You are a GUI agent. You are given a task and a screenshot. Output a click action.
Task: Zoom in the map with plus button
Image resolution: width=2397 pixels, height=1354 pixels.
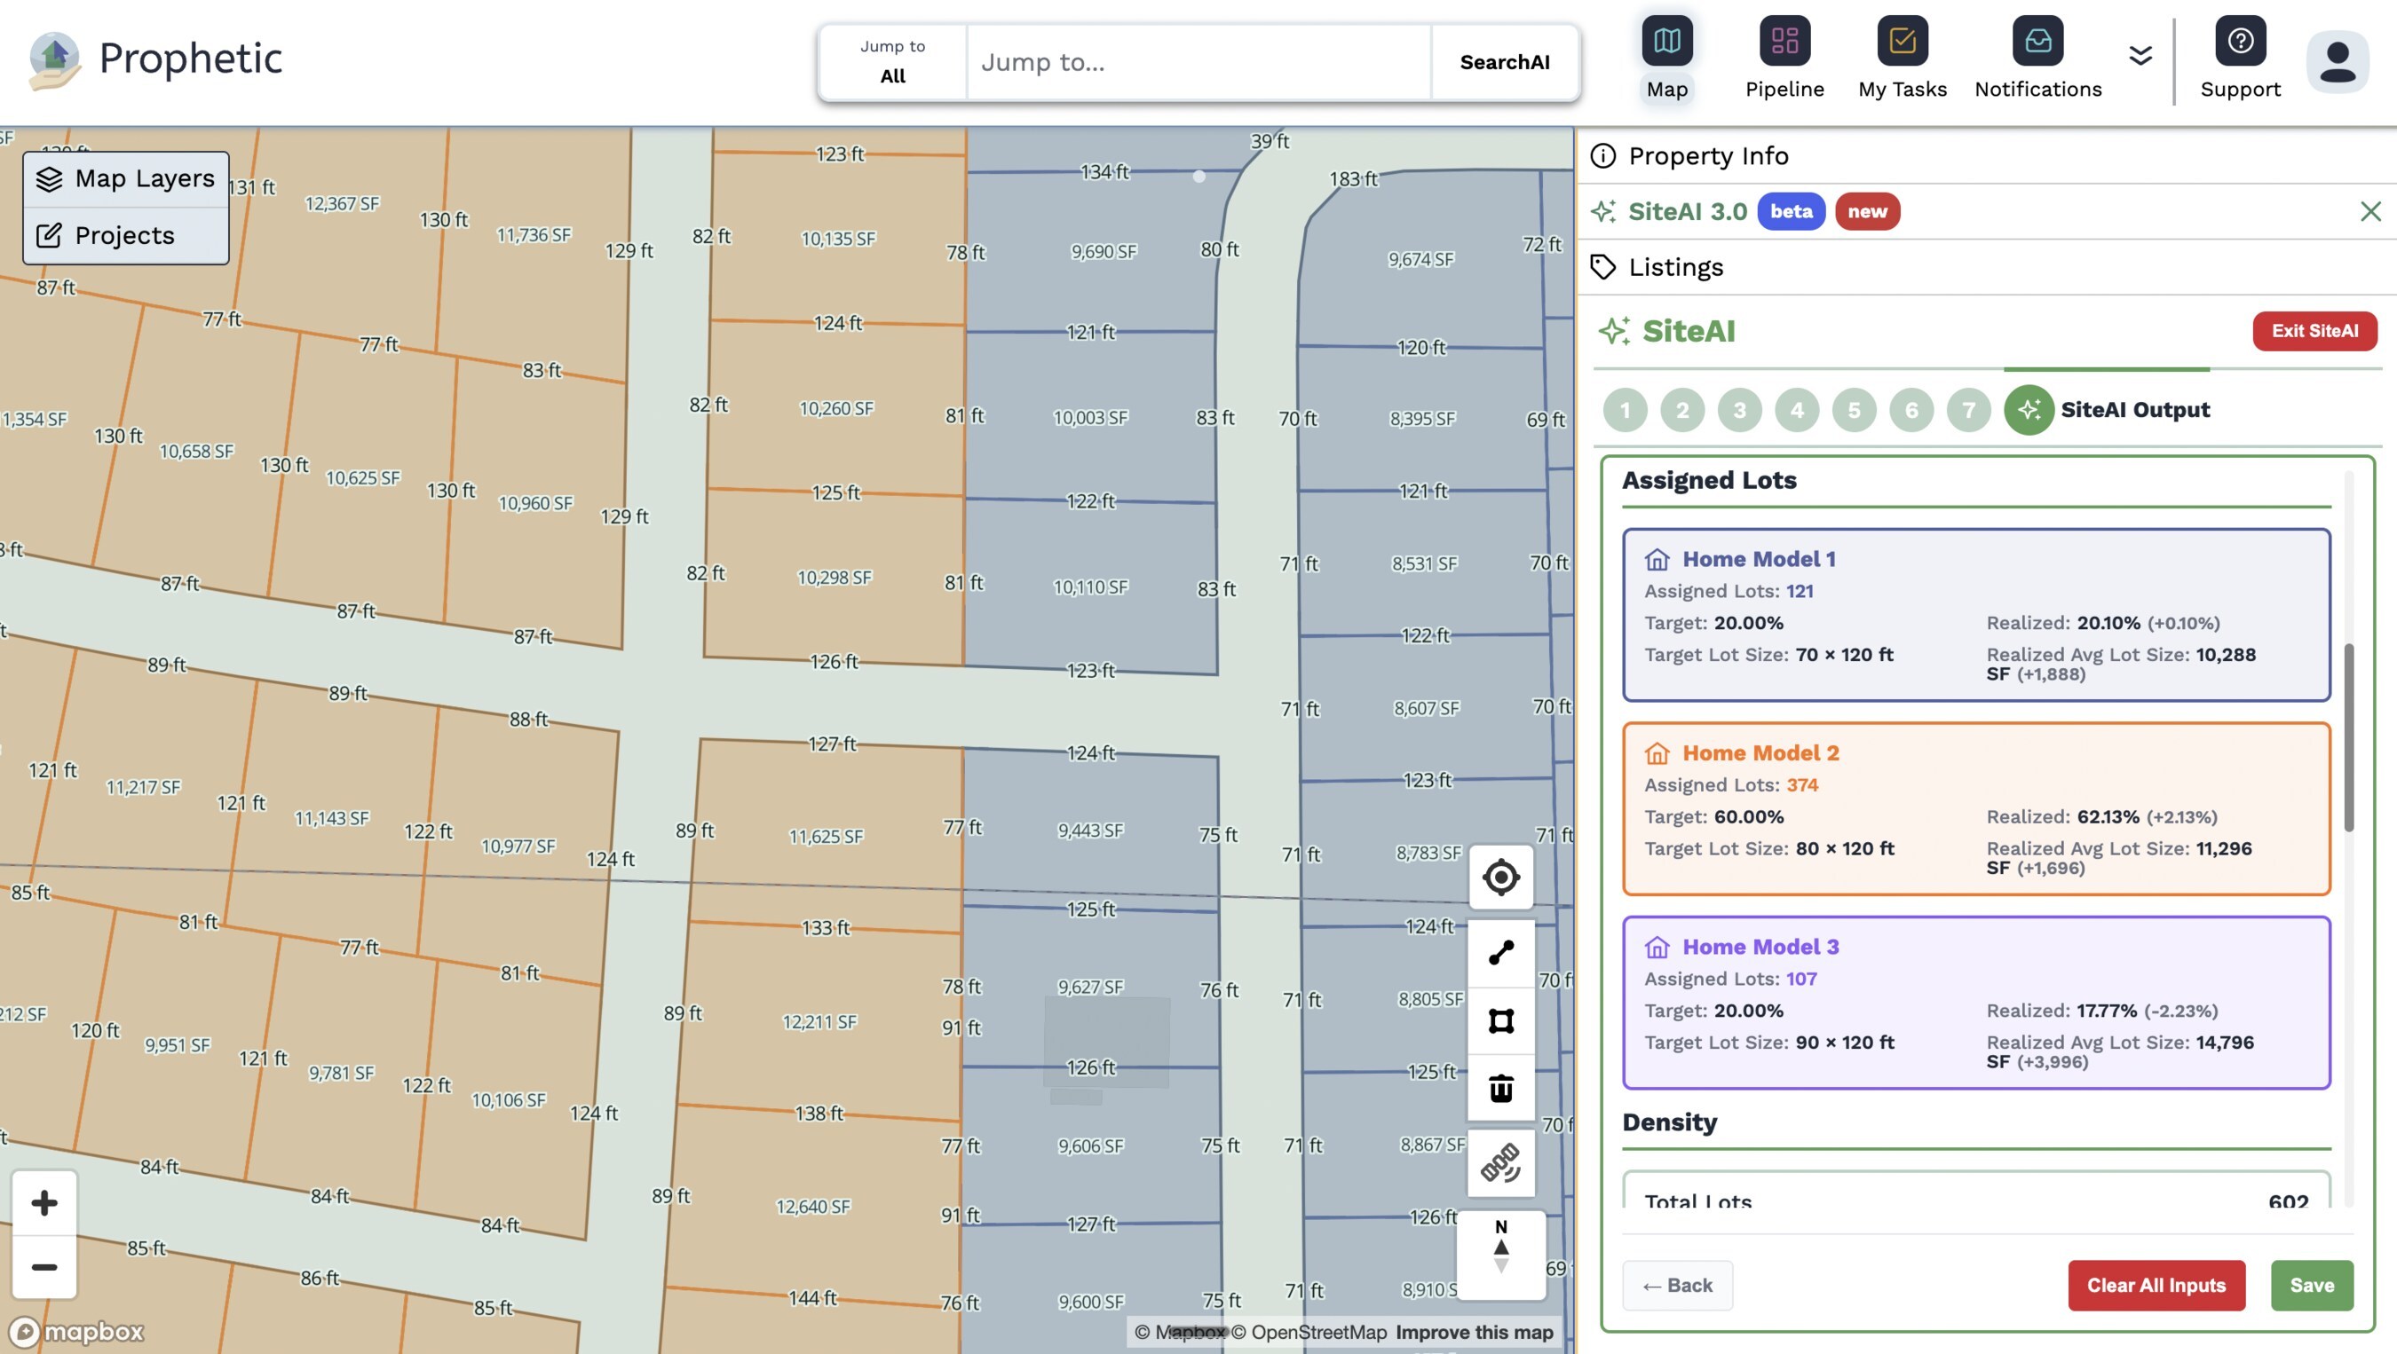pyautogui.click(x=44, y=1203)
